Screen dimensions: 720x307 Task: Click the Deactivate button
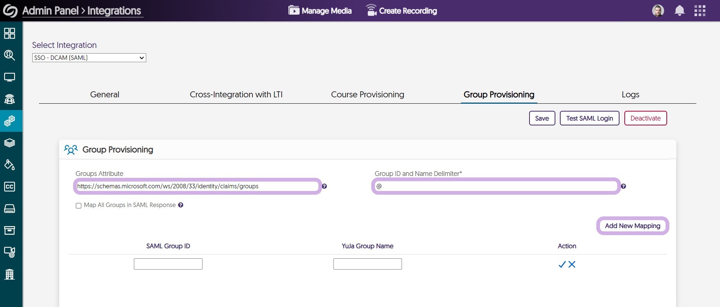pos(645,118)
